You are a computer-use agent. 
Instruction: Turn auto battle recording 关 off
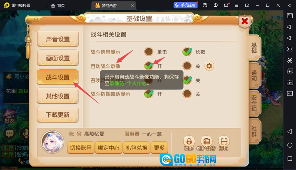coord(187,66)
